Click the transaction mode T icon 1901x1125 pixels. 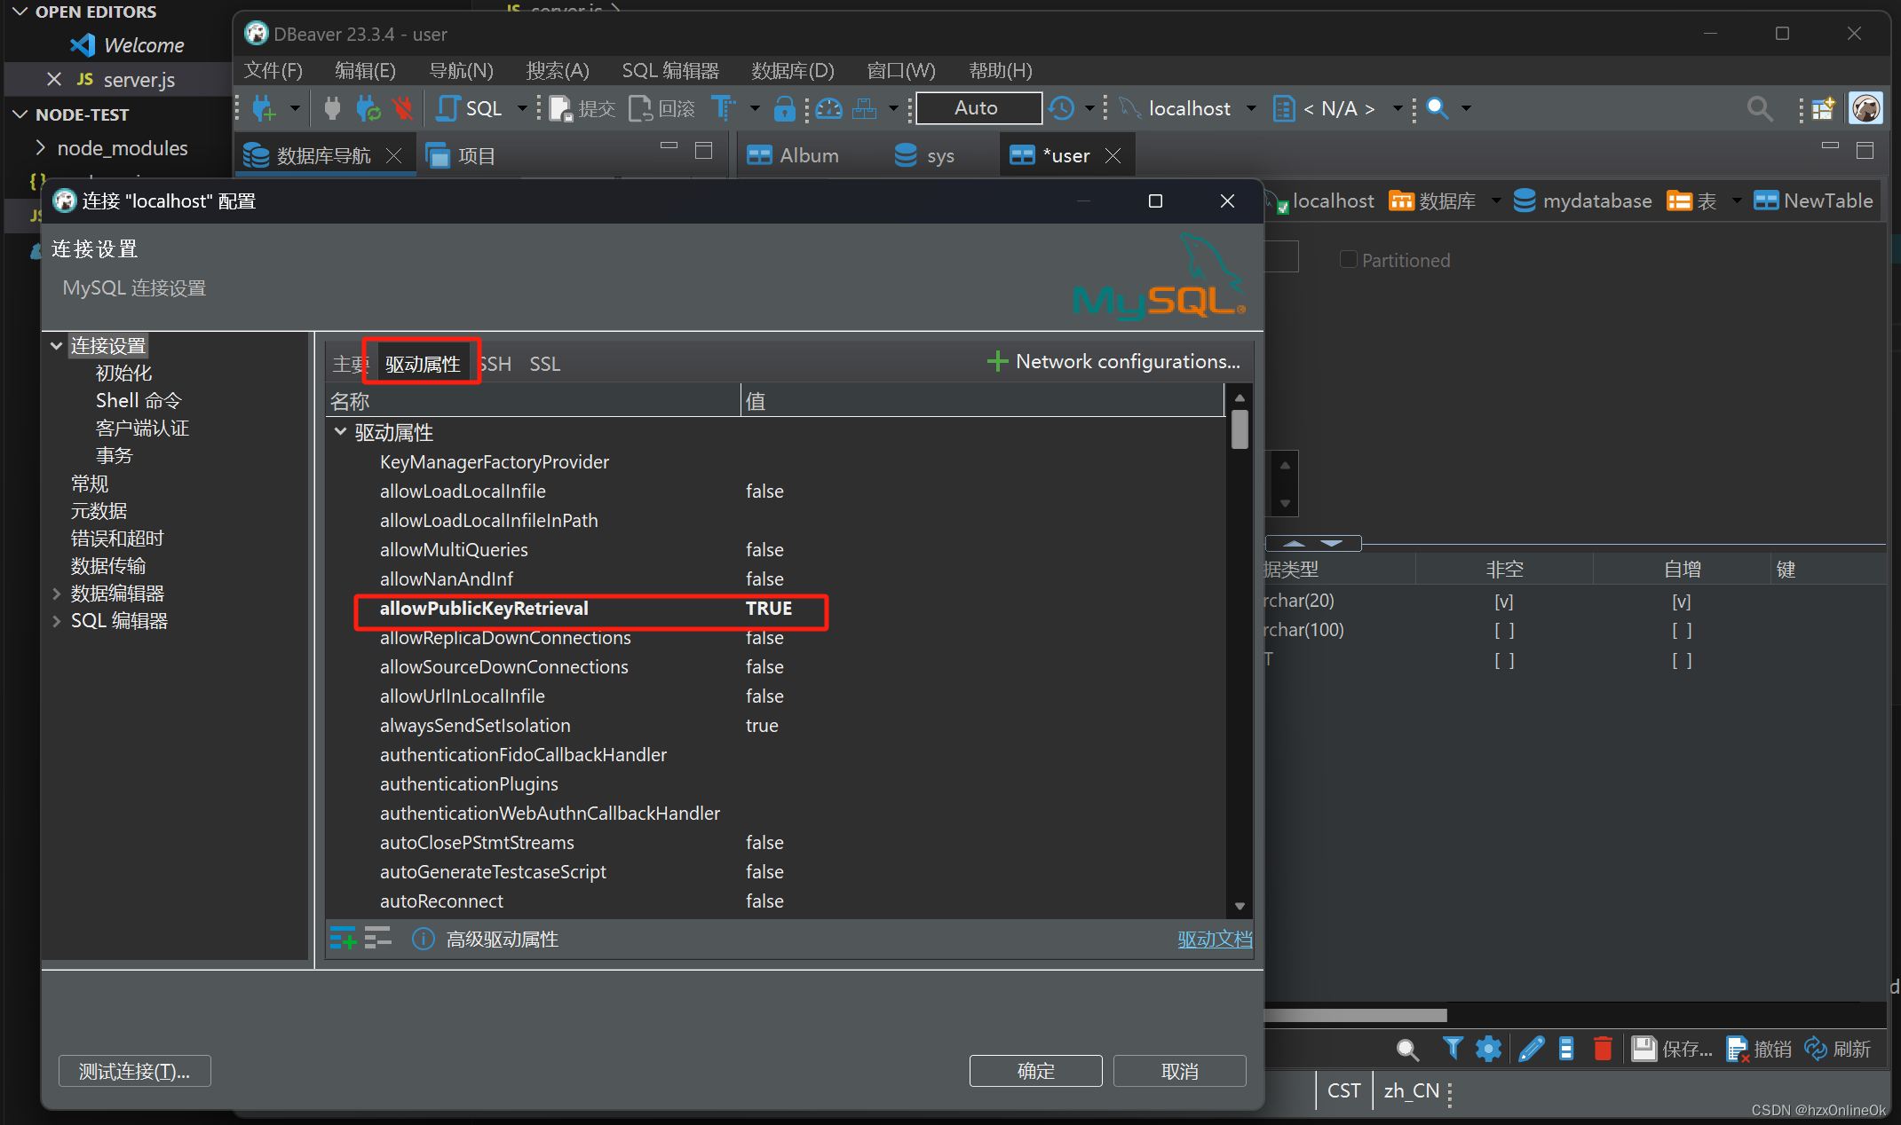[x=724, y=108]
